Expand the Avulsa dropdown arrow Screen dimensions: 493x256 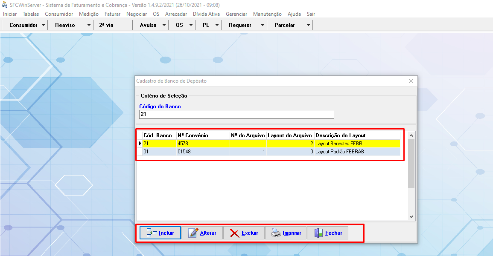(164, 25)
